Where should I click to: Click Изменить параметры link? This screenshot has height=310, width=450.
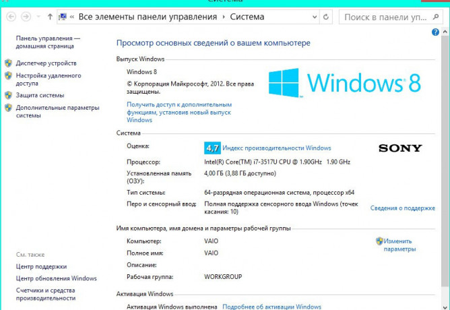coord(399,245)
